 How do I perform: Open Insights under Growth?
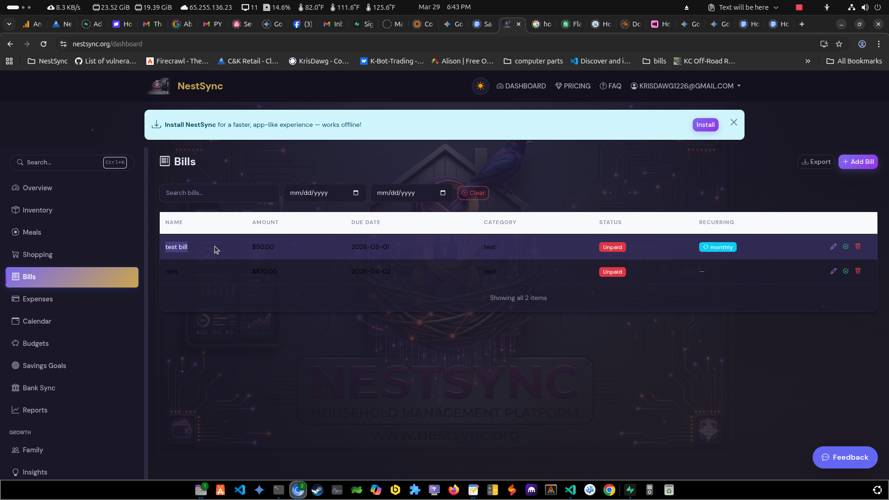click(x=35, y=472)
